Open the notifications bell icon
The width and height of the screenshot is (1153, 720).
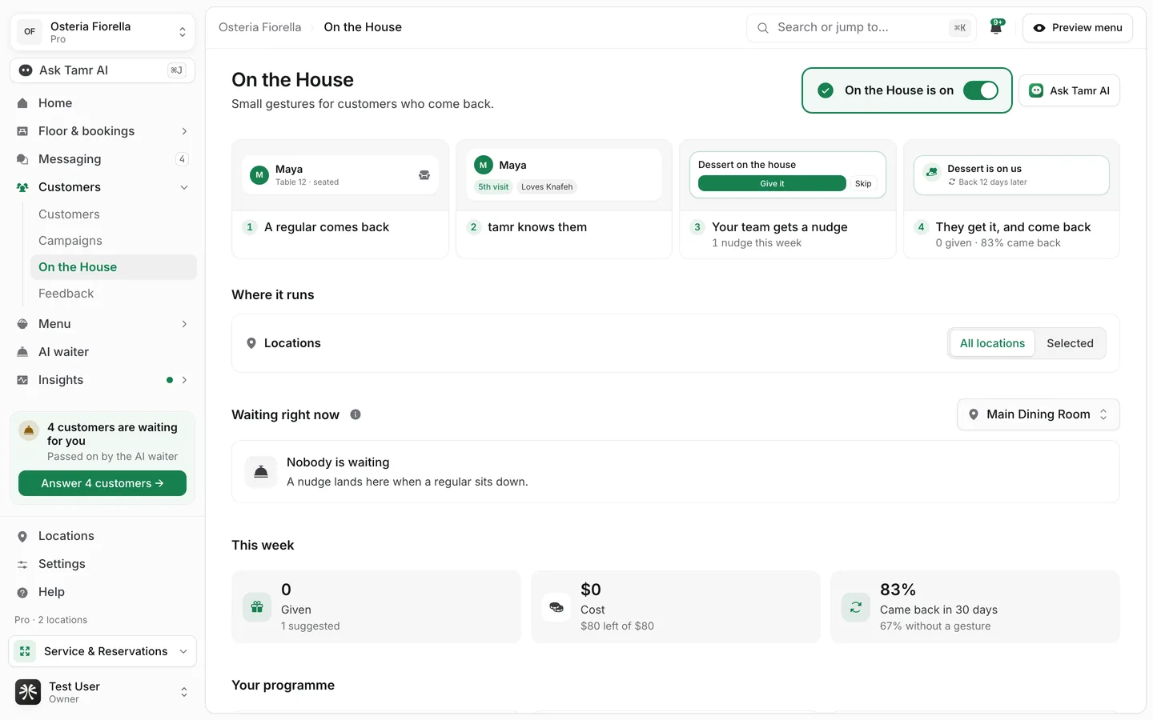point(996,27)
